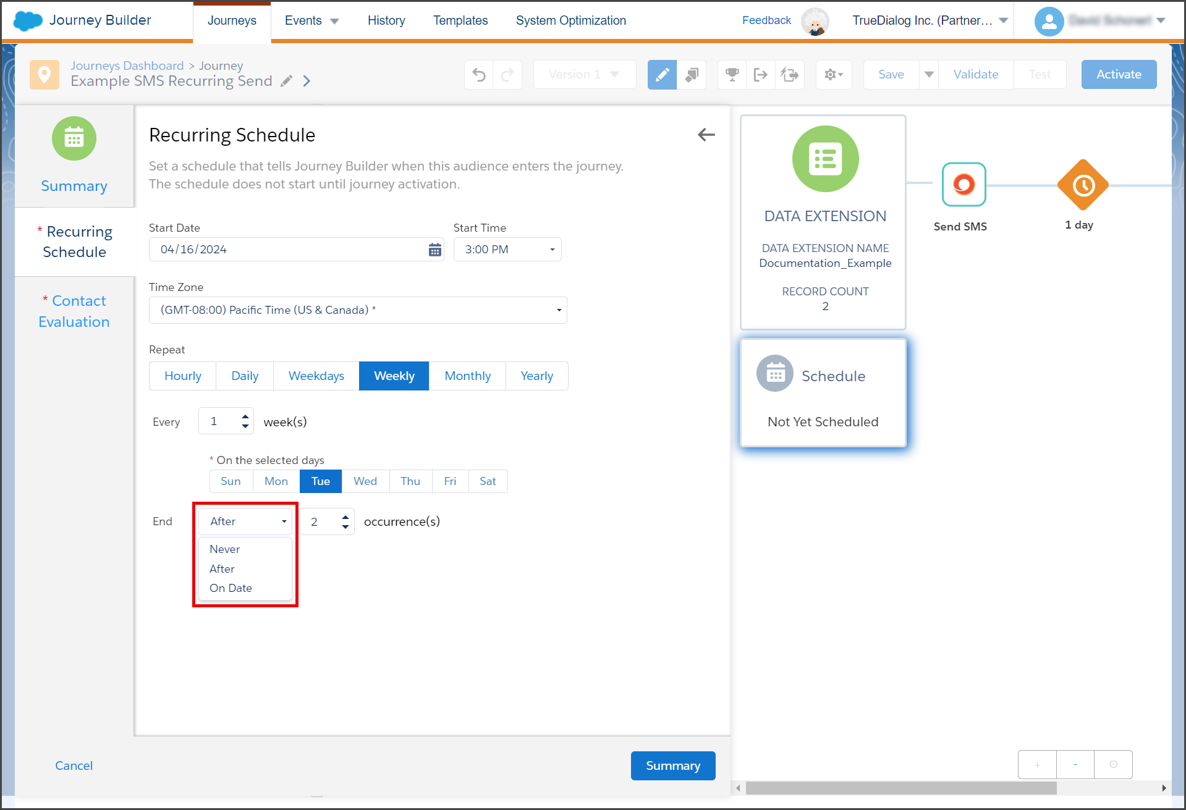
Task: Select the Send SMS activity icon
Action: (964, 184)
